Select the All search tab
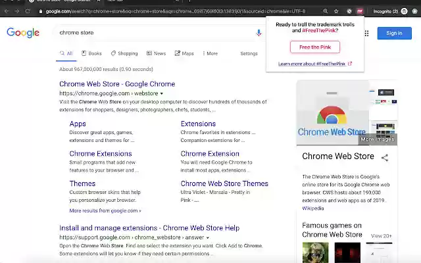Screen dimensions: 421x263 tap(66, 53)
